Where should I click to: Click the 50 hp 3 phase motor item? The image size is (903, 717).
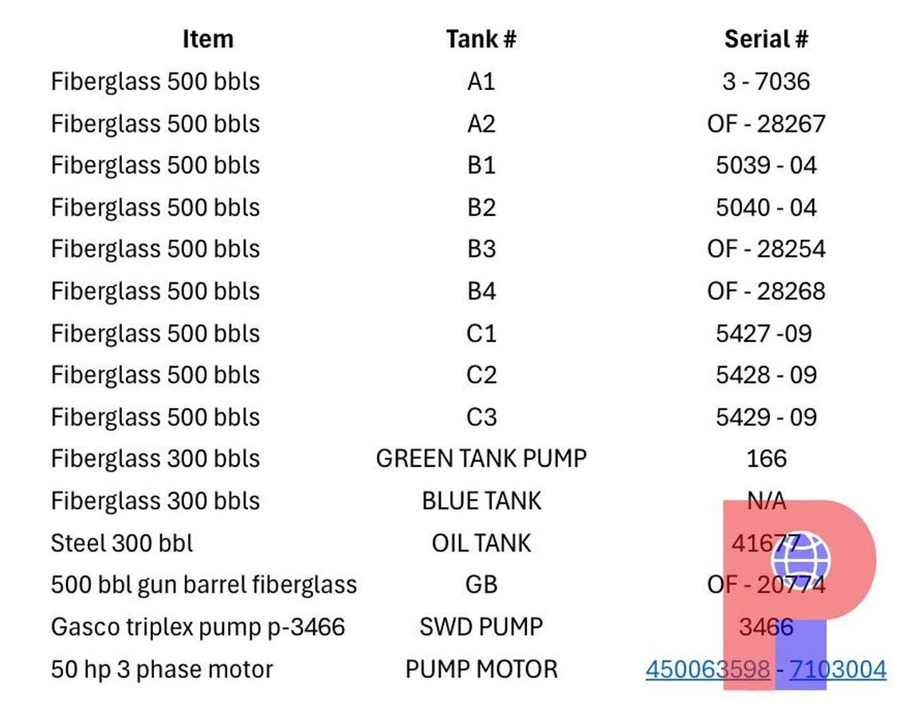coord(162,669)
